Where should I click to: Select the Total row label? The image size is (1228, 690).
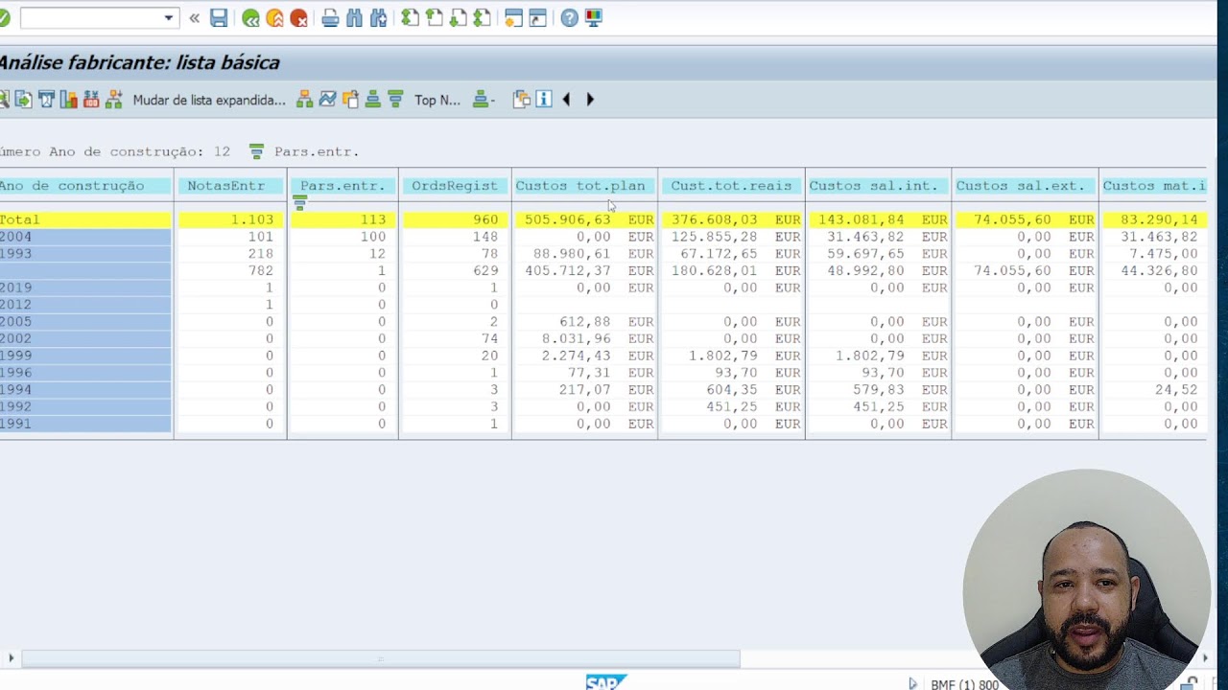coord(85,219)
